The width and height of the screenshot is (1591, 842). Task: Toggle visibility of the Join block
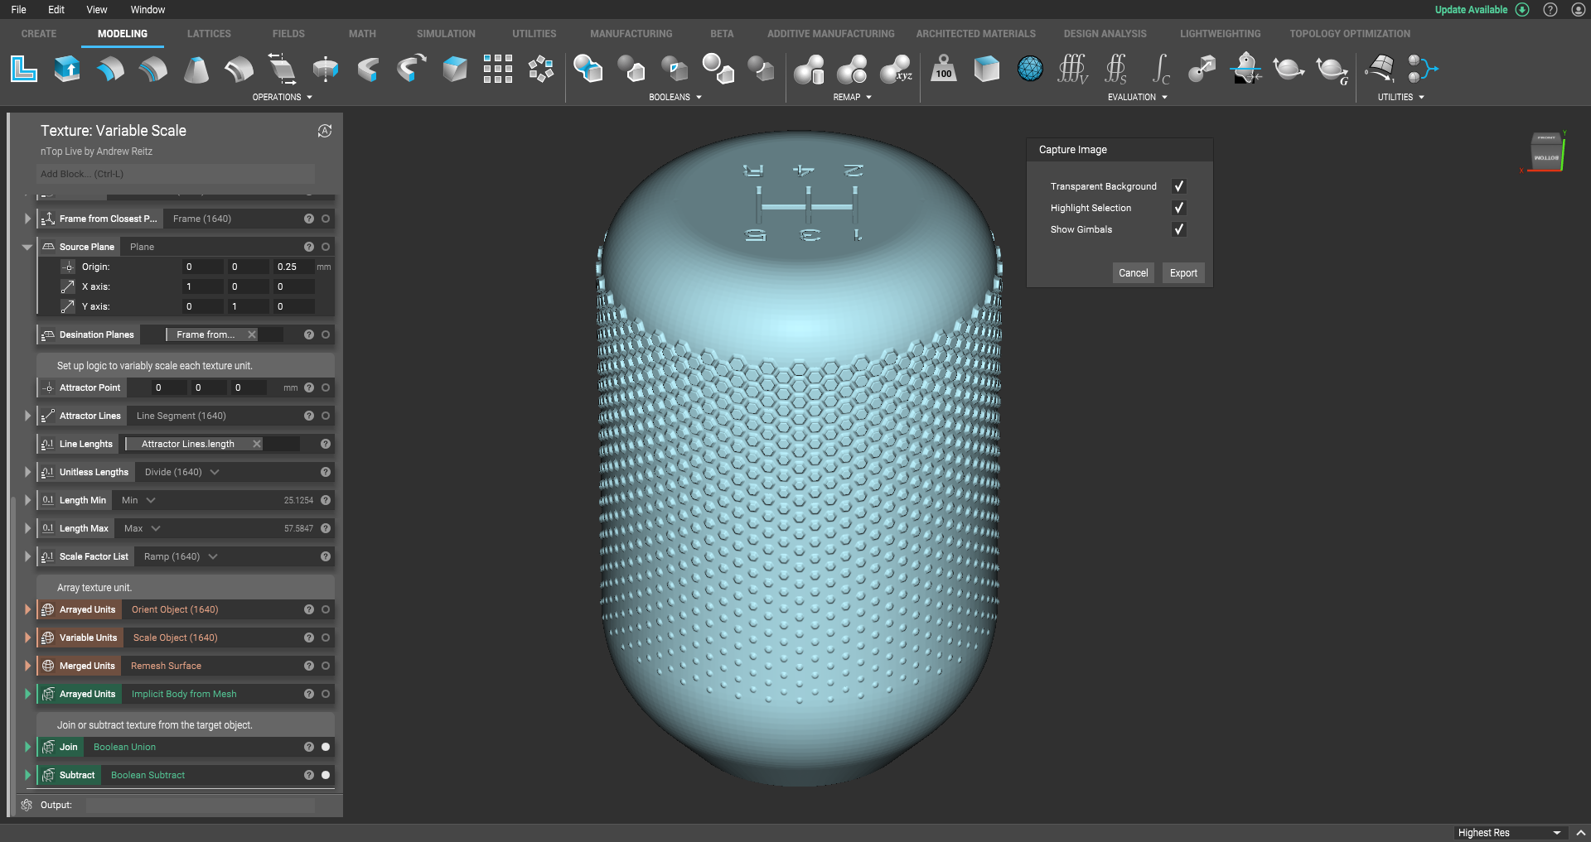pos(326,747)
